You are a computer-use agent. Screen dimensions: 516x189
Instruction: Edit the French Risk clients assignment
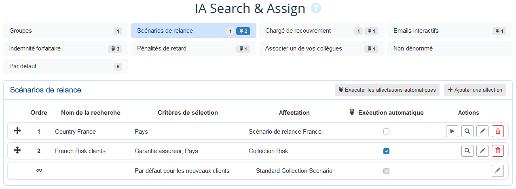tap(482, 151)
